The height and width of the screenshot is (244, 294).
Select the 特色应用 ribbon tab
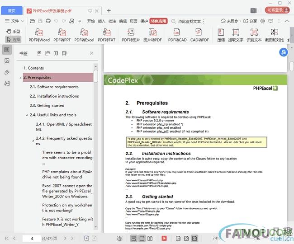(x=159, y=21)
